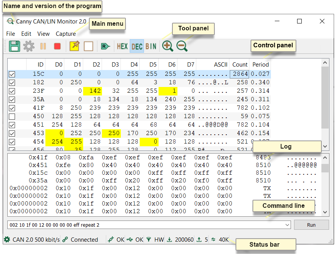Click the download received counter icon
Image resolution: width=336 pixels, height=254 pixels.
(x=169, y=239)
